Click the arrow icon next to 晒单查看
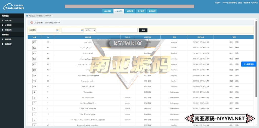 [x=3, y=39]
